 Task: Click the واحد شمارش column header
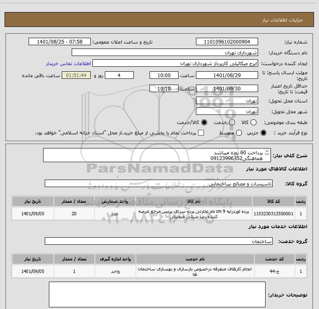tap(115, 201)
